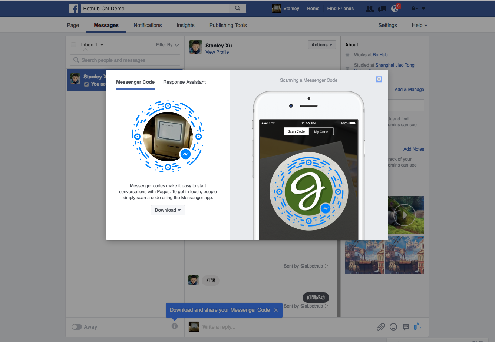This screenshot has height=342, width=495.
Task: Click Stanley profile picture in top bar
Action: (x=276, y=8)
